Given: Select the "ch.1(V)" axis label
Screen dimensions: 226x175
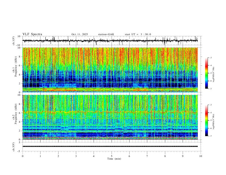Looking at the screenshot, I should pyautogui.click(x=14, y=41).
